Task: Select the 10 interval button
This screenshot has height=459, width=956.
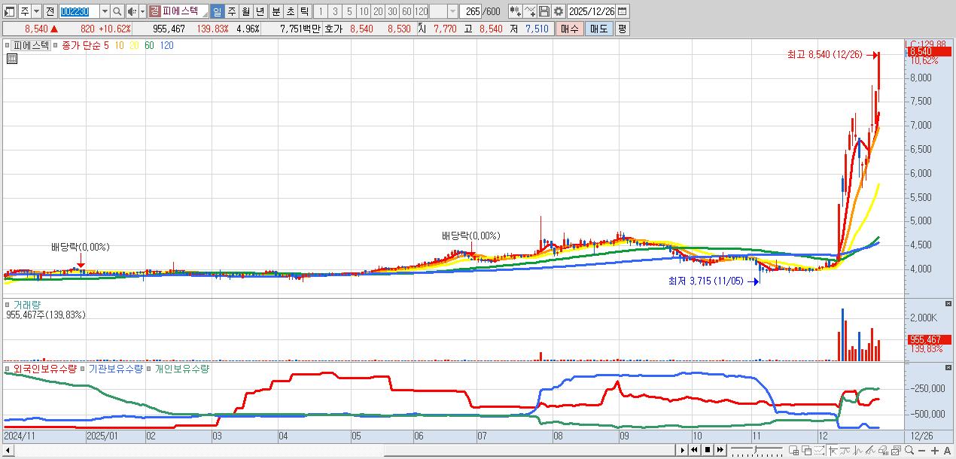Action: (x=364, y=11)
